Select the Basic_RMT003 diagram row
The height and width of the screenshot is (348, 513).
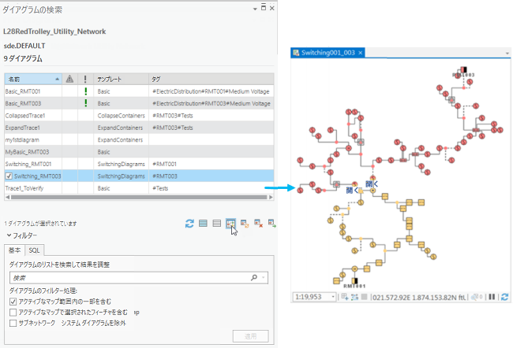[139, 103]
